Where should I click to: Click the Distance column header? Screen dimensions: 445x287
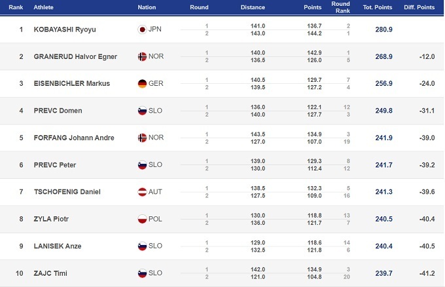(x=252, y=7)
